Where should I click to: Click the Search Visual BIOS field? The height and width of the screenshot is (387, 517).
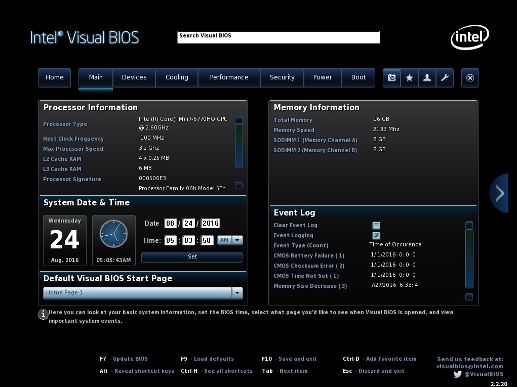pos(279,37)
